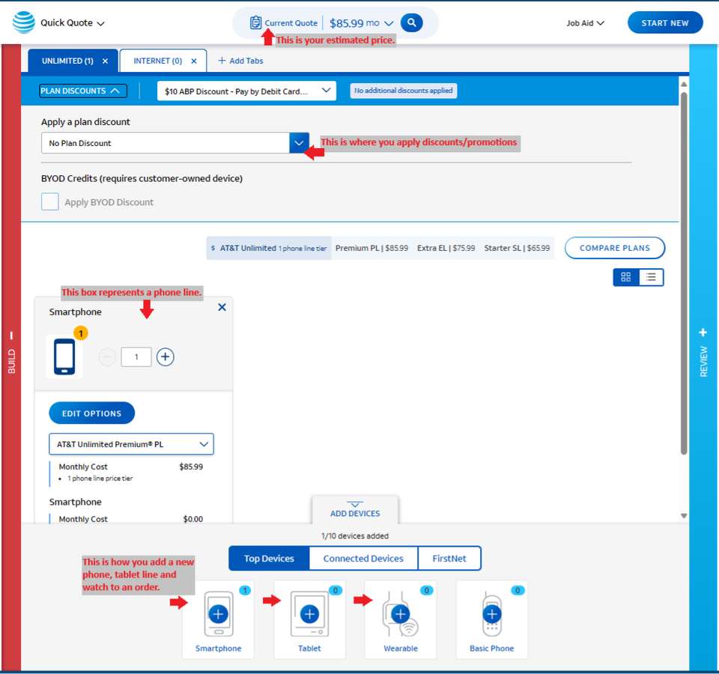Screen dimensions: 719x674
Task: Close the INTERNET (0) tab
Action: tap(194, 61)
